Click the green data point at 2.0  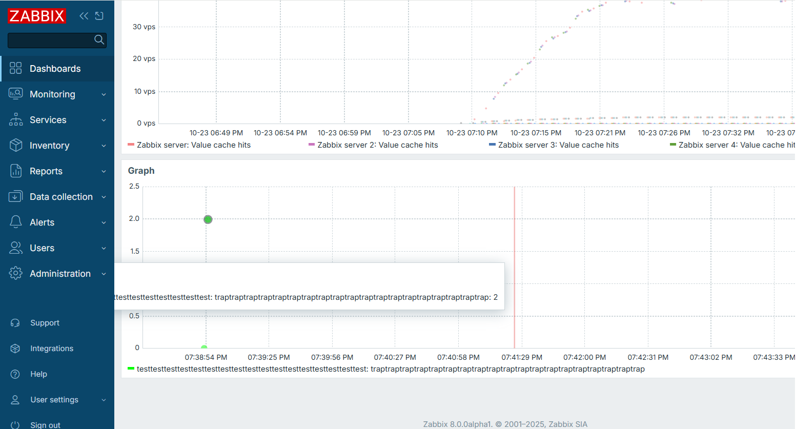tap(208, 219)
